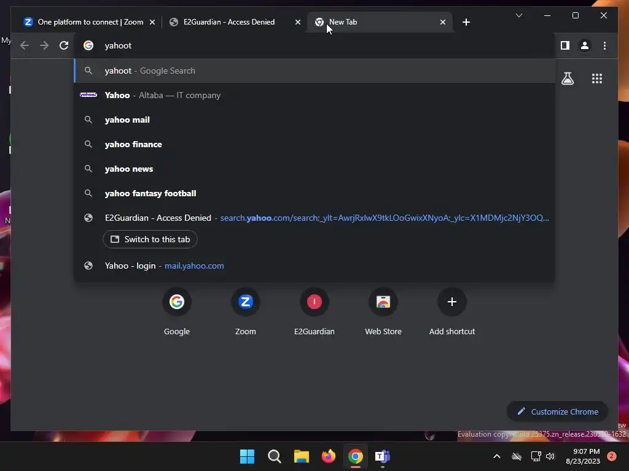Screen dimensions: 629x471
Task: Open Windows taskbar search
Action: pyautogui.click(x=275, y=456)
